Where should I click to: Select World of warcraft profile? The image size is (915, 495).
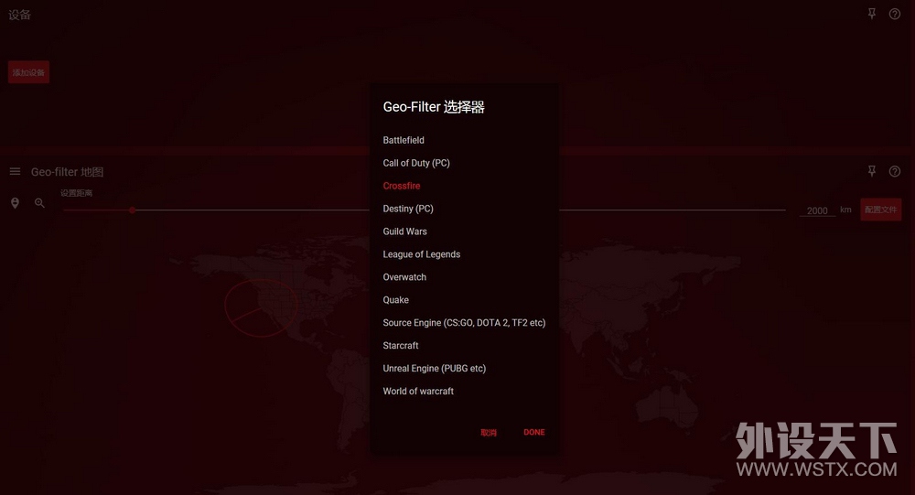[x=418, y=391]
